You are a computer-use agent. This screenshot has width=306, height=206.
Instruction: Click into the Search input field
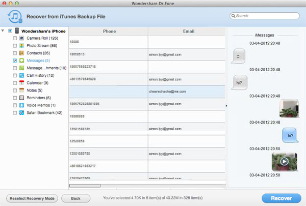(265, 16)
